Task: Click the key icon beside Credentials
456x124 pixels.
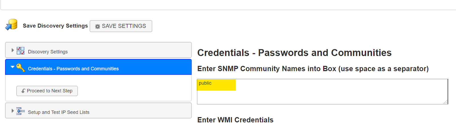Action: [21, 68]
